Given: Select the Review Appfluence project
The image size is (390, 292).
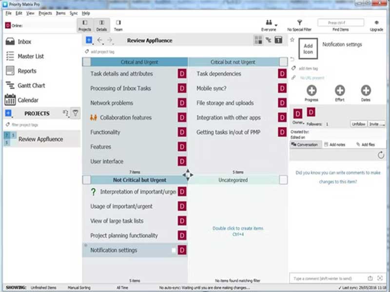Looking at the screenshot, I should 42,139.
